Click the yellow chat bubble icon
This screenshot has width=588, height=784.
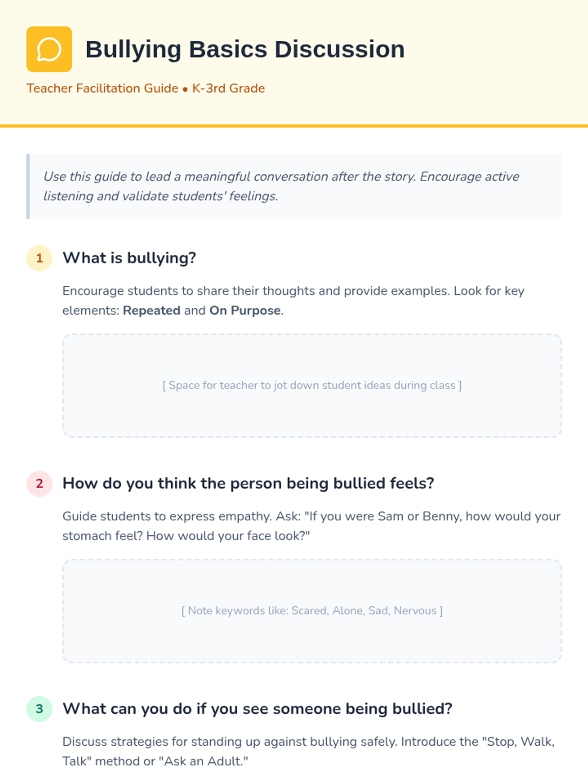(x=49, y=49)
